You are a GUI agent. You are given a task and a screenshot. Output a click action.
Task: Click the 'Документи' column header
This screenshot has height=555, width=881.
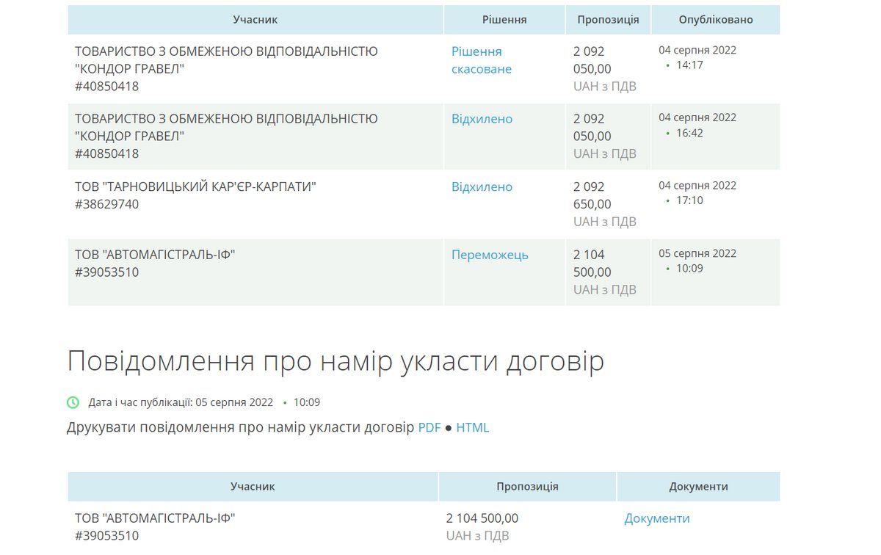[x=698, y=486]
